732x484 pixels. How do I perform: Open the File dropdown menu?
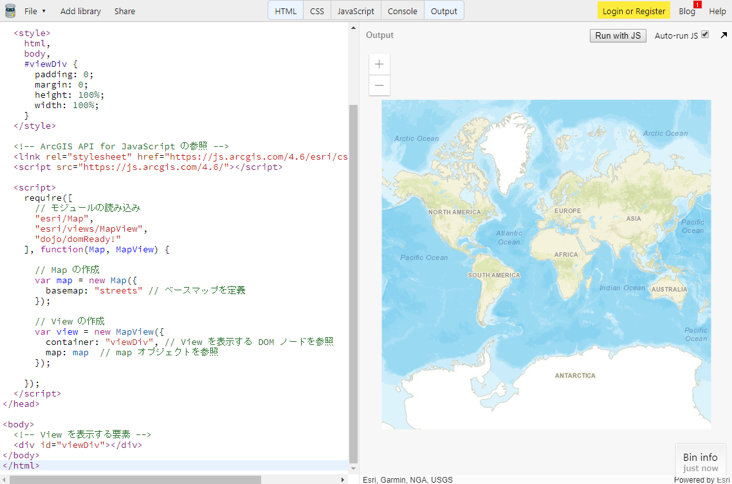point(35,11)
